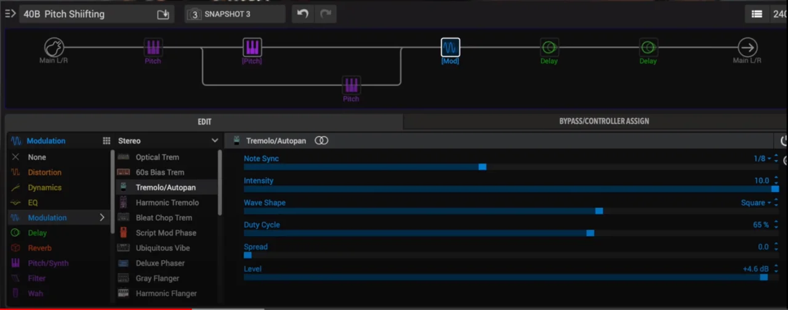The height and width of the screenshot is (310, 788).
Task: Click the first green Delay block
Action: pyautogui.click(x=549, y=47)
